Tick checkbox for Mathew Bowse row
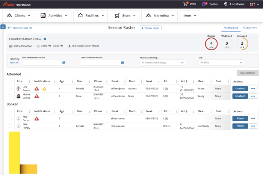The height and width of the screenshot is (175, 263). [10, 96]
